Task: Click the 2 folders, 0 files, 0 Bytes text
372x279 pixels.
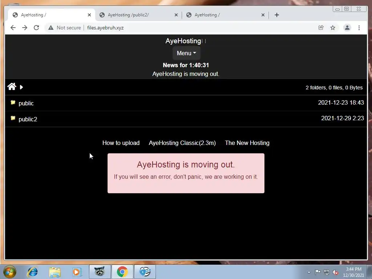Action: (334, 88)
